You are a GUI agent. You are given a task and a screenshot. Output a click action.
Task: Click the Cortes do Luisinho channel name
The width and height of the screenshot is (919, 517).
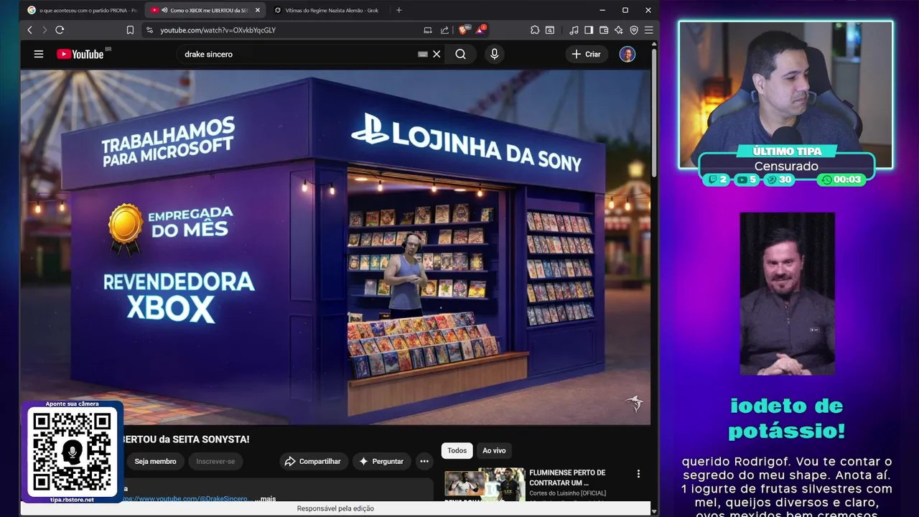pos(567,493)
